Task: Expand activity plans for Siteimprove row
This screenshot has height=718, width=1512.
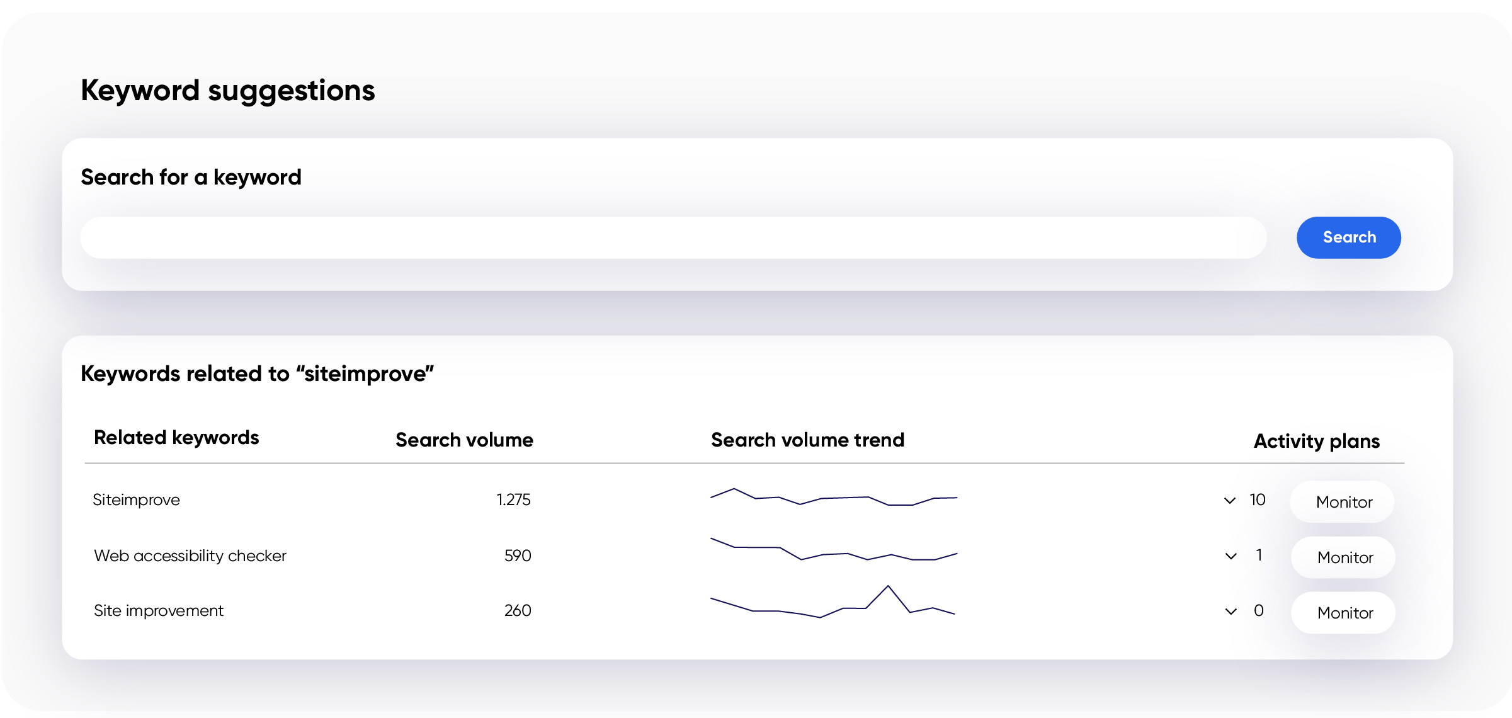Action: pyautogui.click(x=1229, y=500)
